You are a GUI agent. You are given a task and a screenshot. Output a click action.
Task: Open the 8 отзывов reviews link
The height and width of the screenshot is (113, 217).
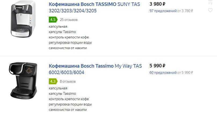(x=68, y=81)
